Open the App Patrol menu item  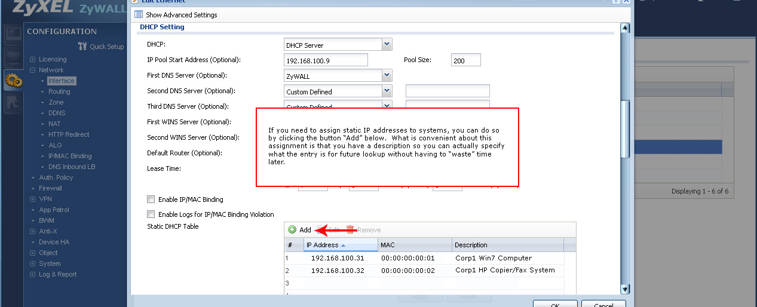tap(54, 210)
